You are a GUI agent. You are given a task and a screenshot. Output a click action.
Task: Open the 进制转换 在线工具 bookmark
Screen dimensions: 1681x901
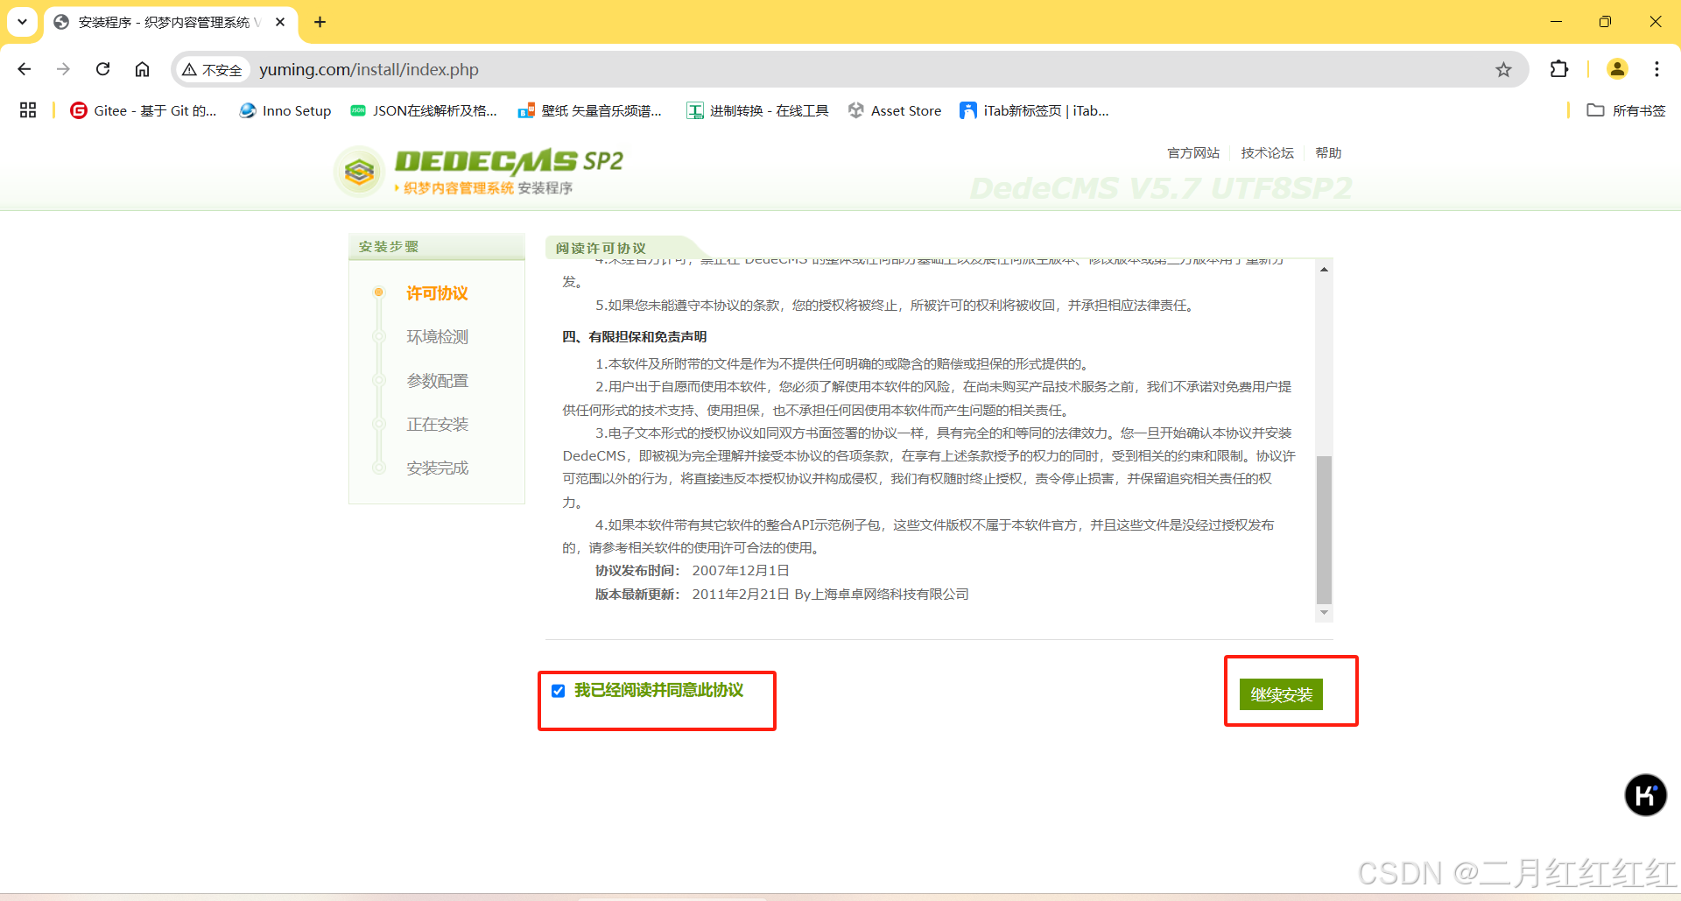tap(757, 110)
